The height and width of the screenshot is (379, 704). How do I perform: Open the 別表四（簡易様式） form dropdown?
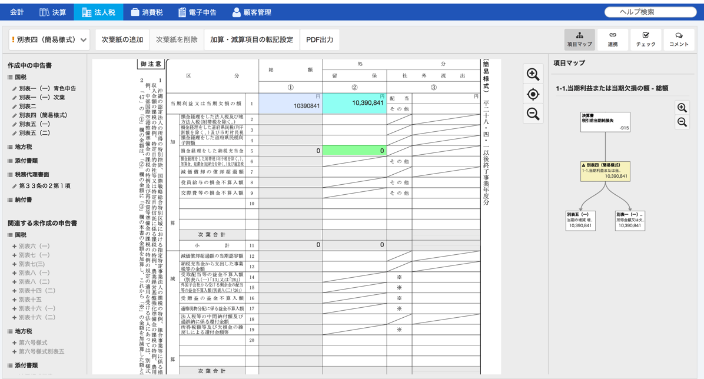tap(49, 40)
